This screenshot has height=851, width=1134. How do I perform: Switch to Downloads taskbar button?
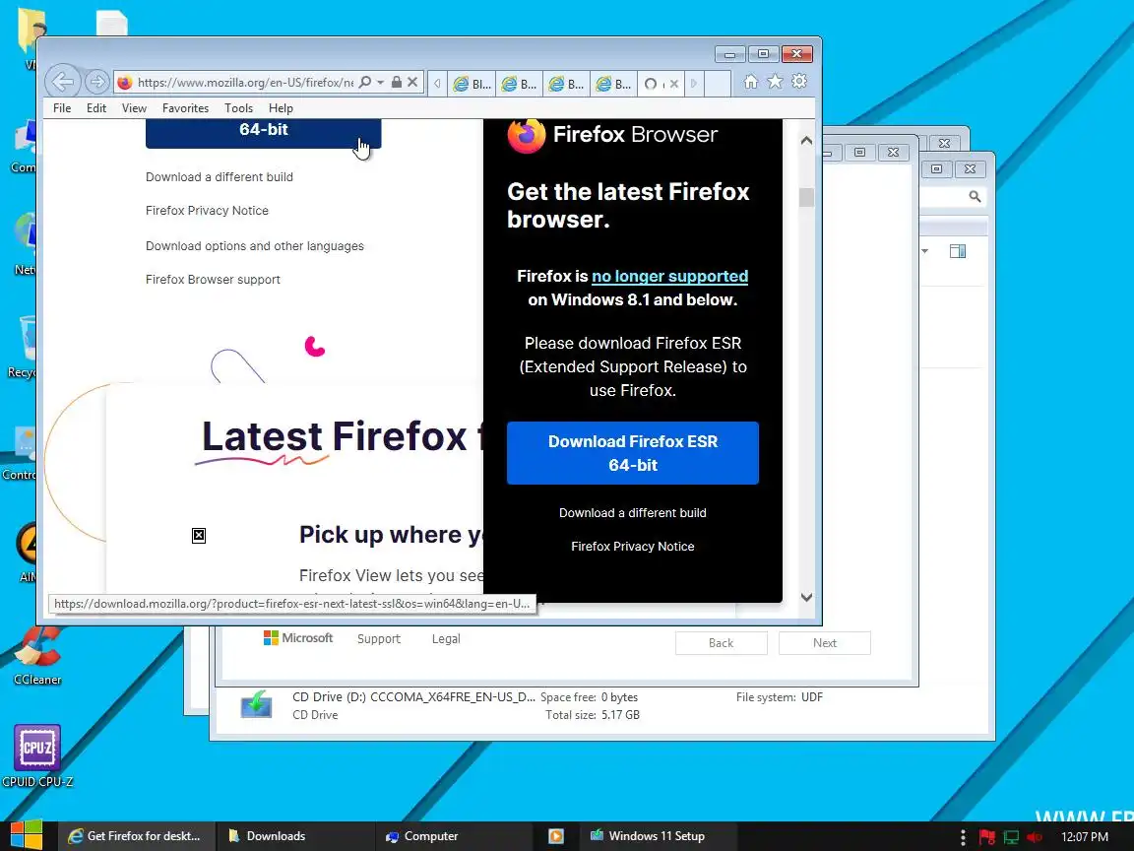click(295, 836)
